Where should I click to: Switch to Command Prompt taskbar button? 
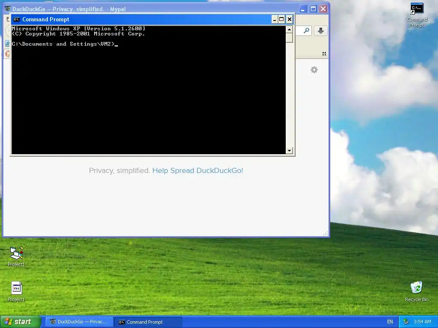tap(148, 322)
